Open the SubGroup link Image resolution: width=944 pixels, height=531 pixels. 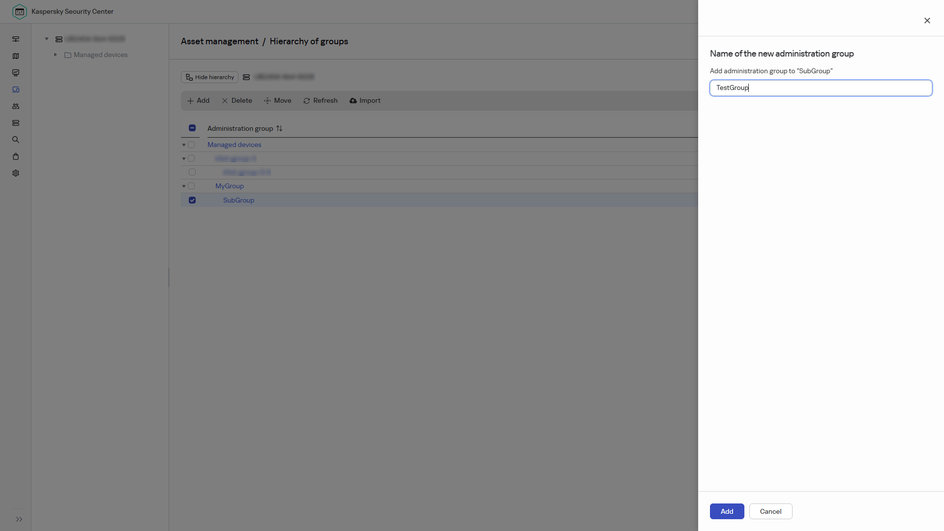click(x=238, y=200)
